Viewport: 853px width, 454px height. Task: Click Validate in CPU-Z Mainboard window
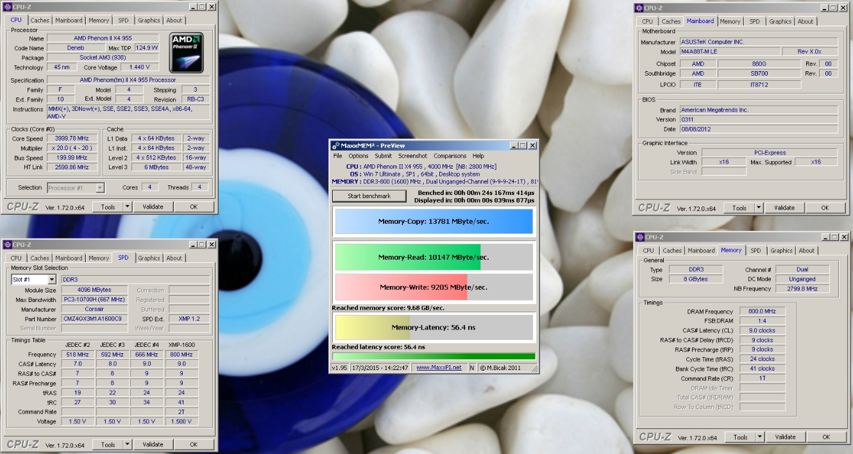click(784, 208)
